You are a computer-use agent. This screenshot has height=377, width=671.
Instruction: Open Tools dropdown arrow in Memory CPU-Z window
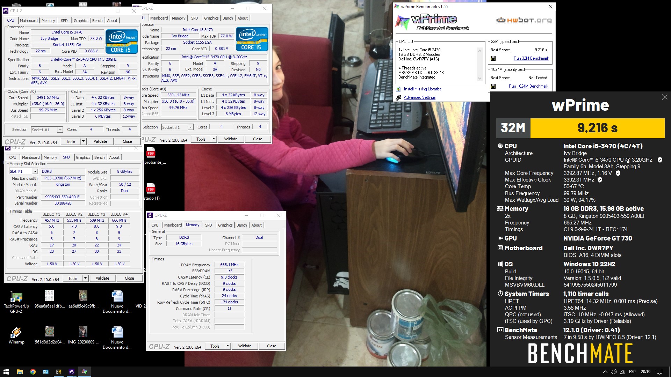click(x=228, y=346)
